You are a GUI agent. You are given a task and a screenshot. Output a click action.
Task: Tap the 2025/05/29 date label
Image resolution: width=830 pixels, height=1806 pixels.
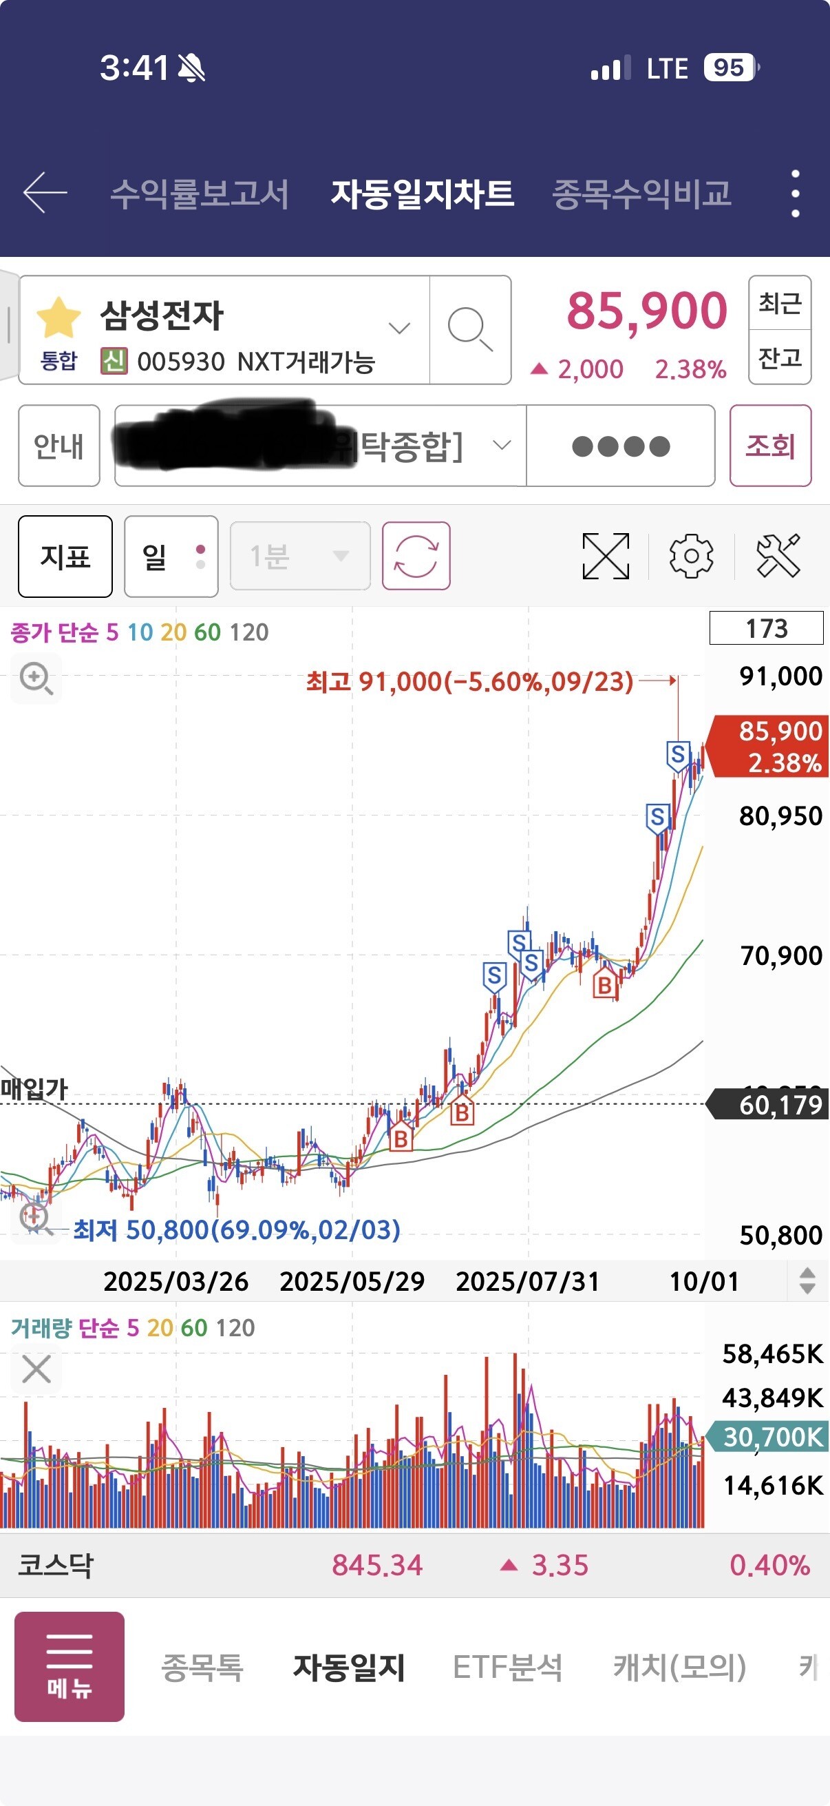click(352, 1281)
